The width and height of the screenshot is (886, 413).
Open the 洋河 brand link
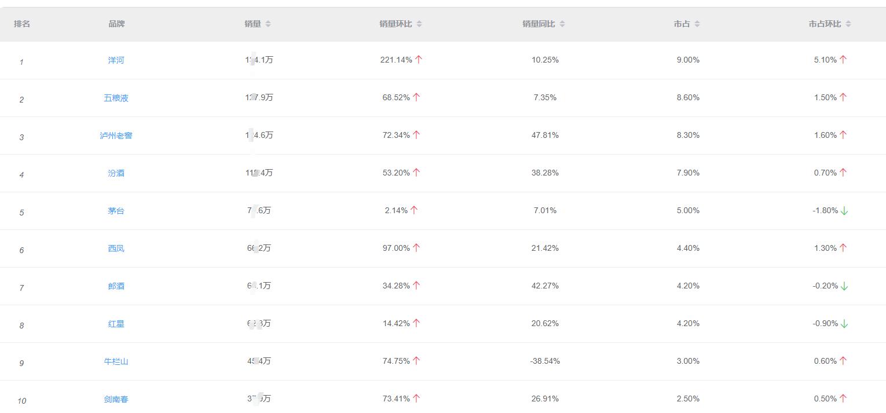point(116,60)
